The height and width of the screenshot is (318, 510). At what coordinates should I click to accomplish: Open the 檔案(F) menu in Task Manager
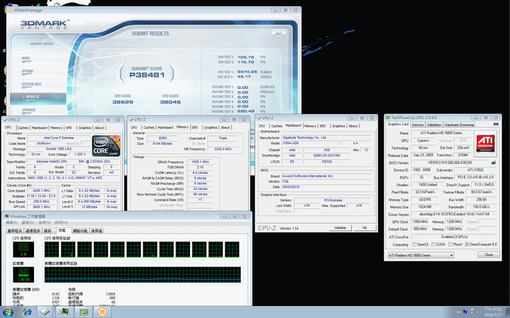(12, 223)
